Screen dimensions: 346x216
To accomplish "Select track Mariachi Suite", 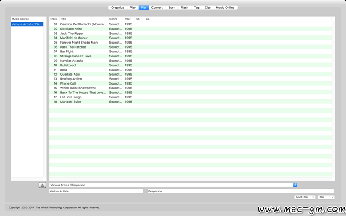I will pyautogui.click(x=190, y=102).
